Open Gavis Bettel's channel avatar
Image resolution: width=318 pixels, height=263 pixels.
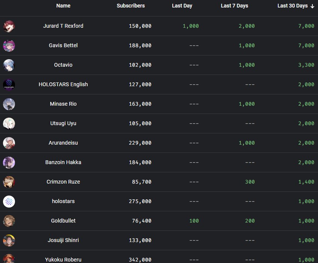(9, 46)
